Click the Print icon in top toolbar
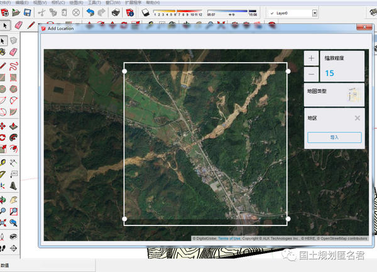 117,13
